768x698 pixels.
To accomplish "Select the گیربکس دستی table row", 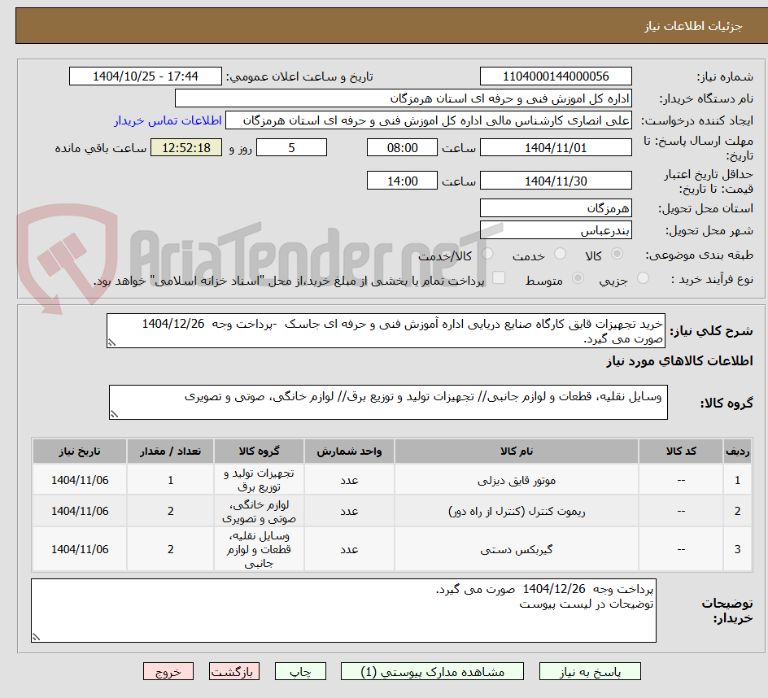I will [488, 548].
